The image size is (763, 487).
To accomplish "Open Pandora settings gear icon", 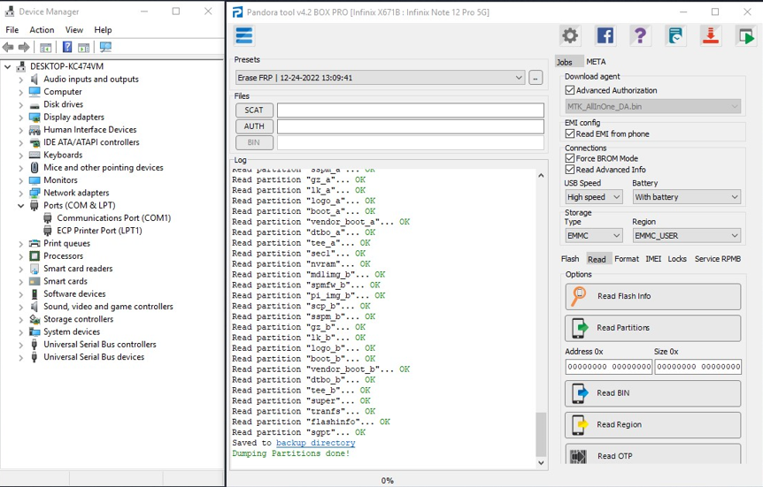I will pos(570,35).
